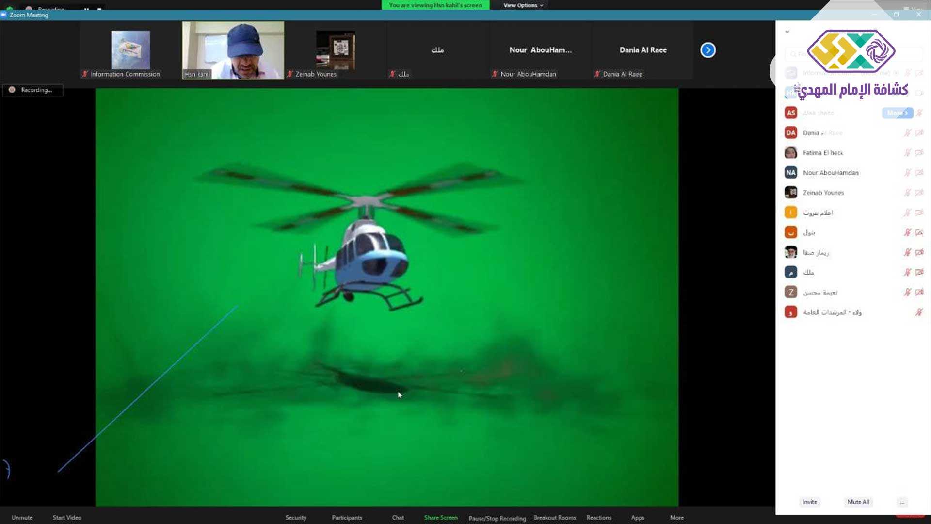Toggle Unmute in the bottom toolbar
Viewport: 931px width, 524px height.
[22, 517]
